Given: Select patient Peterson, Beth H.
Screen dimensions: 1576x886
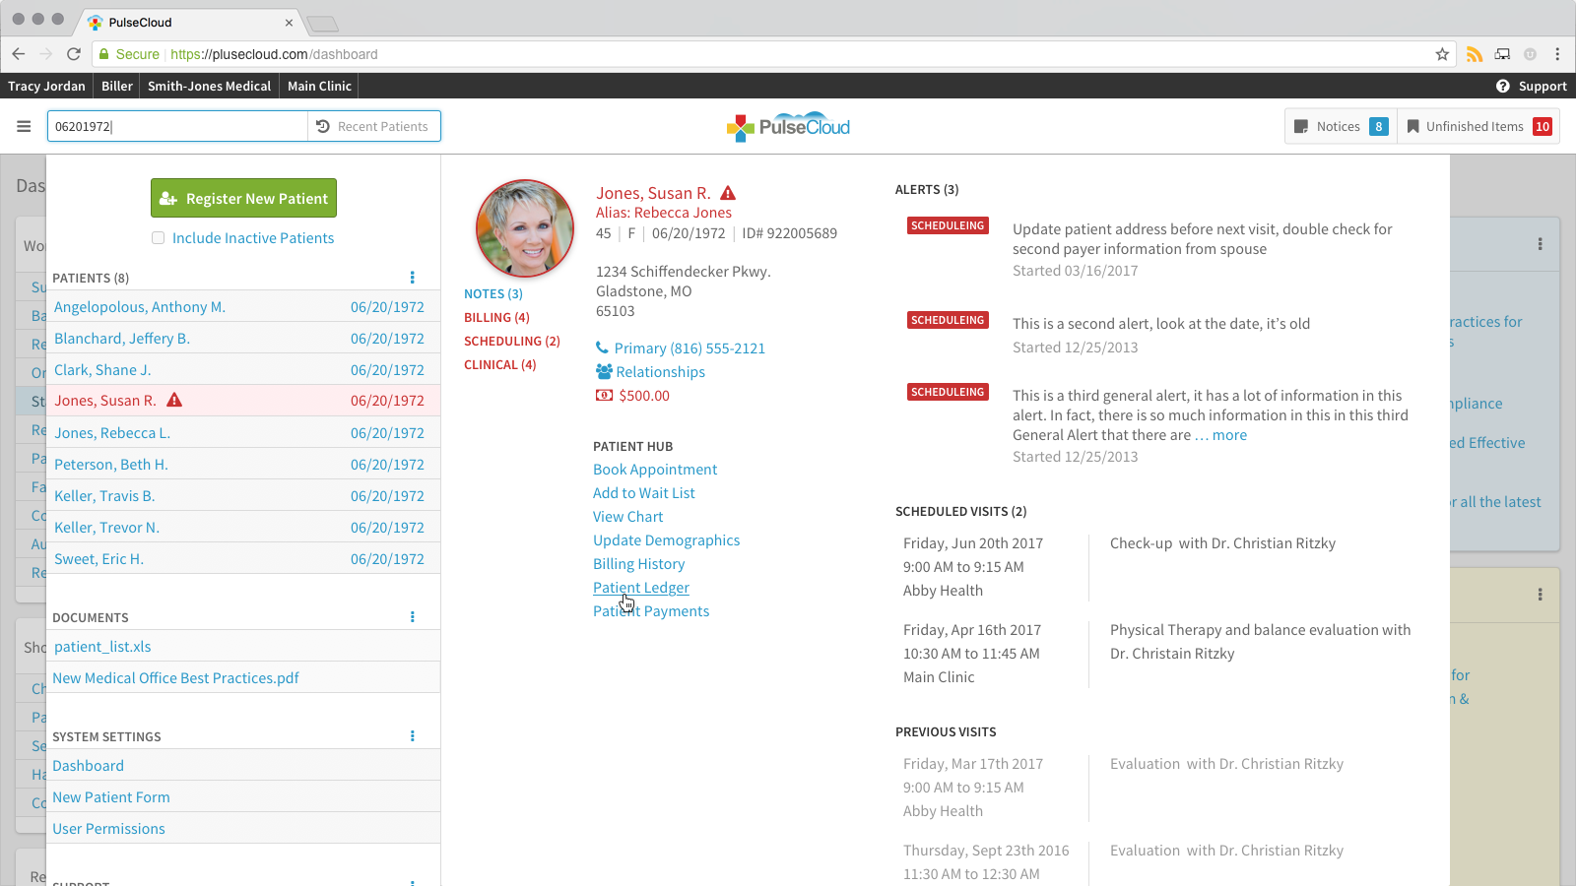Looking at the screenshot, I should coord(243,465).
